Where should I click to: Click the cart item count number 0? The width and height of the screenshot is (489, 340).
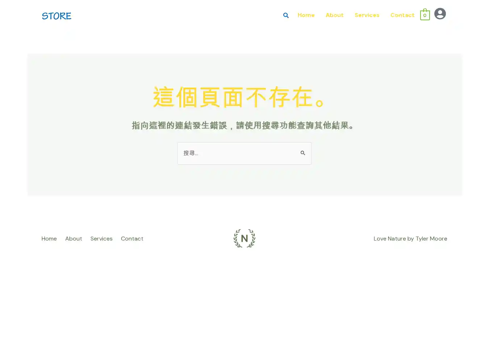click(425, 16)
